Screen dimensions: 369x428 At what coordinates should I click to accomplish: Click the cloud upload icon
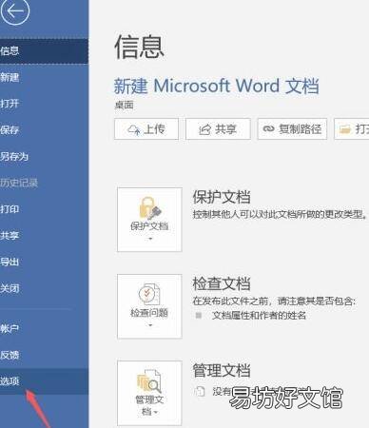coord(133,129)
